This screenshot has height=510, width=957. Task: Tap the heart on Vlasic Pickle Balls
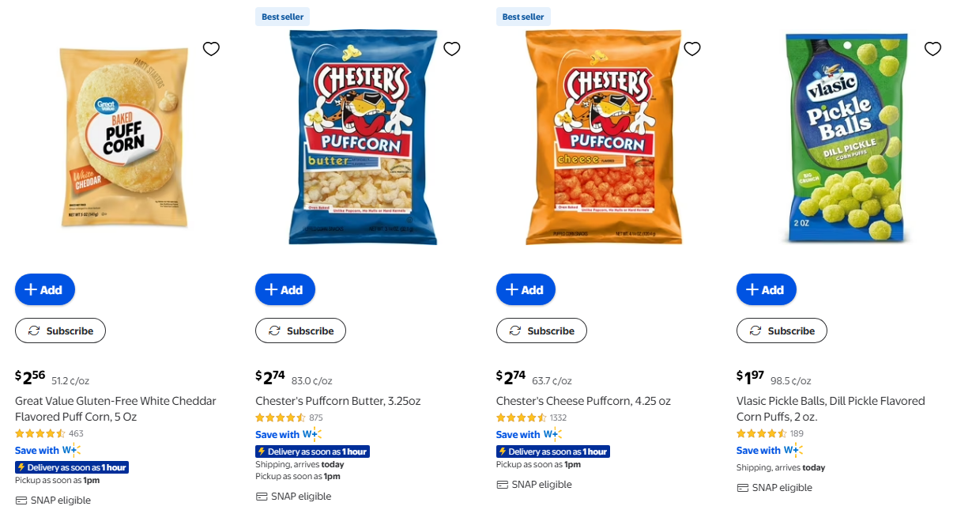click(x=933, y=49)
